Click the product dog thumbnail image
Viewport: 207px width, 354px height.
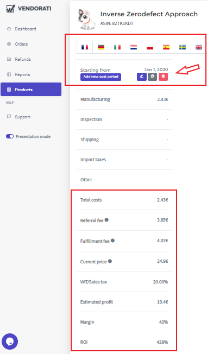(x=87, y=19)
